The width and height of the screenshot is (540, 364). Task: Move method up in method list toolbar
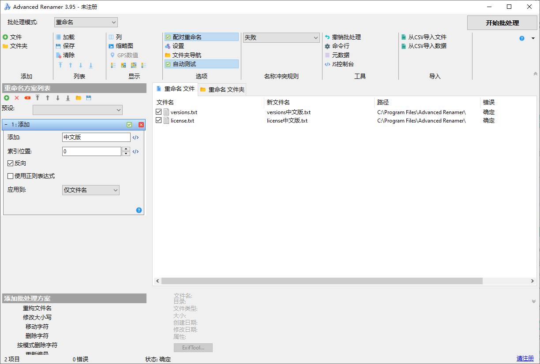point(48,98)
